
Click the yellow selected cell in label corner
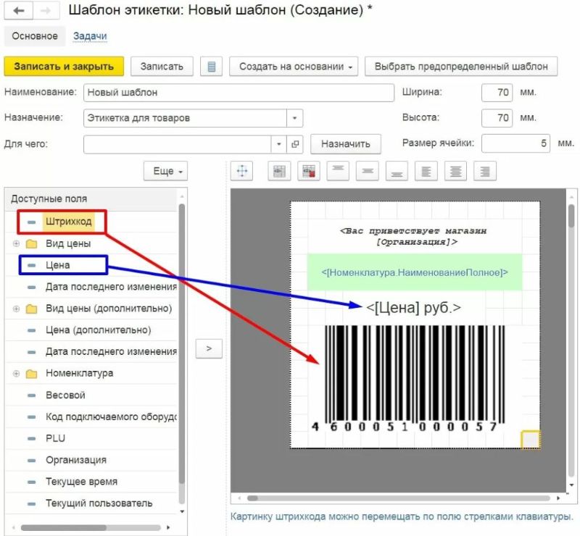pyautogui.click(x=531, y=440)
